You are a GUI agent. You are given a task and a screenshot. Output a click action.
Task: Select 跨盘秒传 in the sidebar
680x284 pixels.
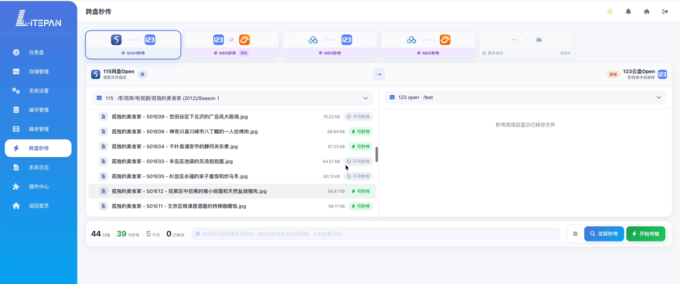38,148
